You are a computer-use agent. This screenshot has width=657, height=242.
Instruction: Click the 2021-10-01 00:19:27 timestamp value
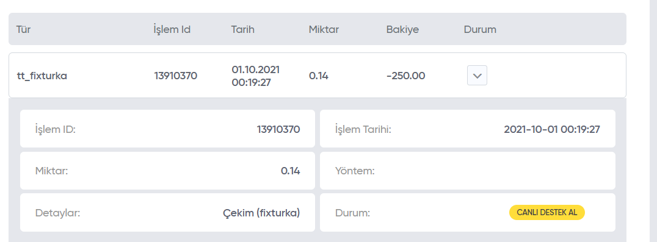pyautogui.click(x=552, y=129)
